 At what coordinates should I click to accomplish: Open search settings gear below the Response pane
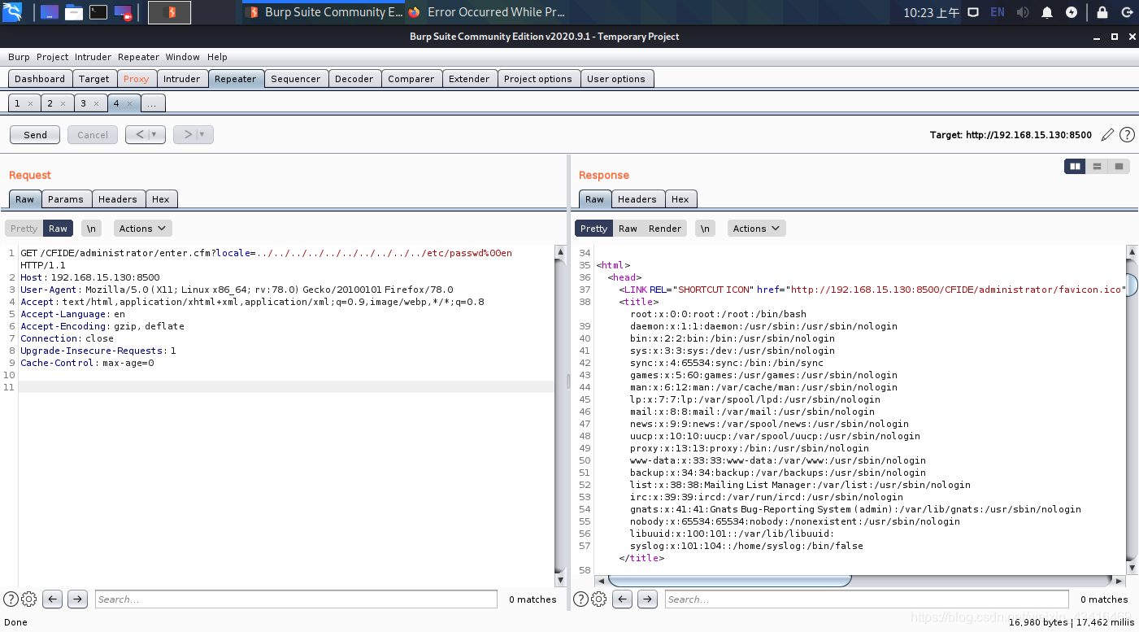598,599
